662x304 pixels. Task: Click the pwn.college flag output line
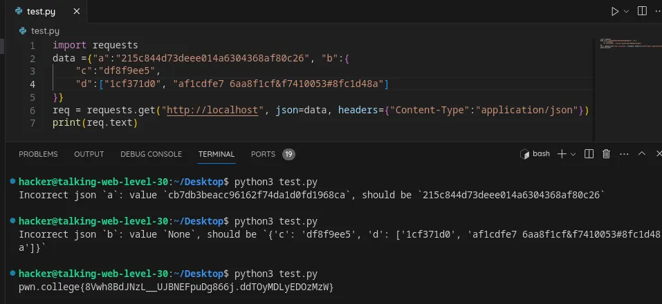(176, 287)
